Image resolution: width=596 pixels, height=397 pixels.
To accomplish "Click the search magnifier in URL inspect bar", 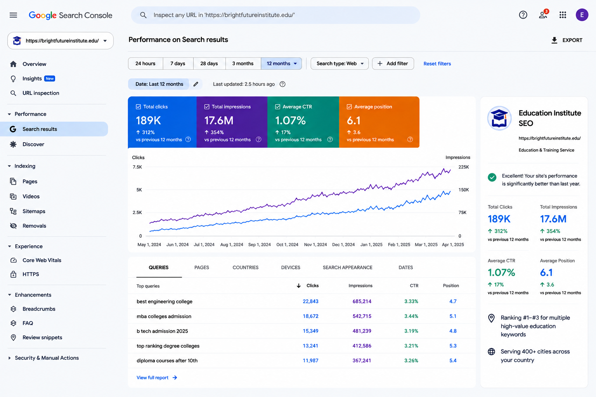I will [x=143, y=15].
